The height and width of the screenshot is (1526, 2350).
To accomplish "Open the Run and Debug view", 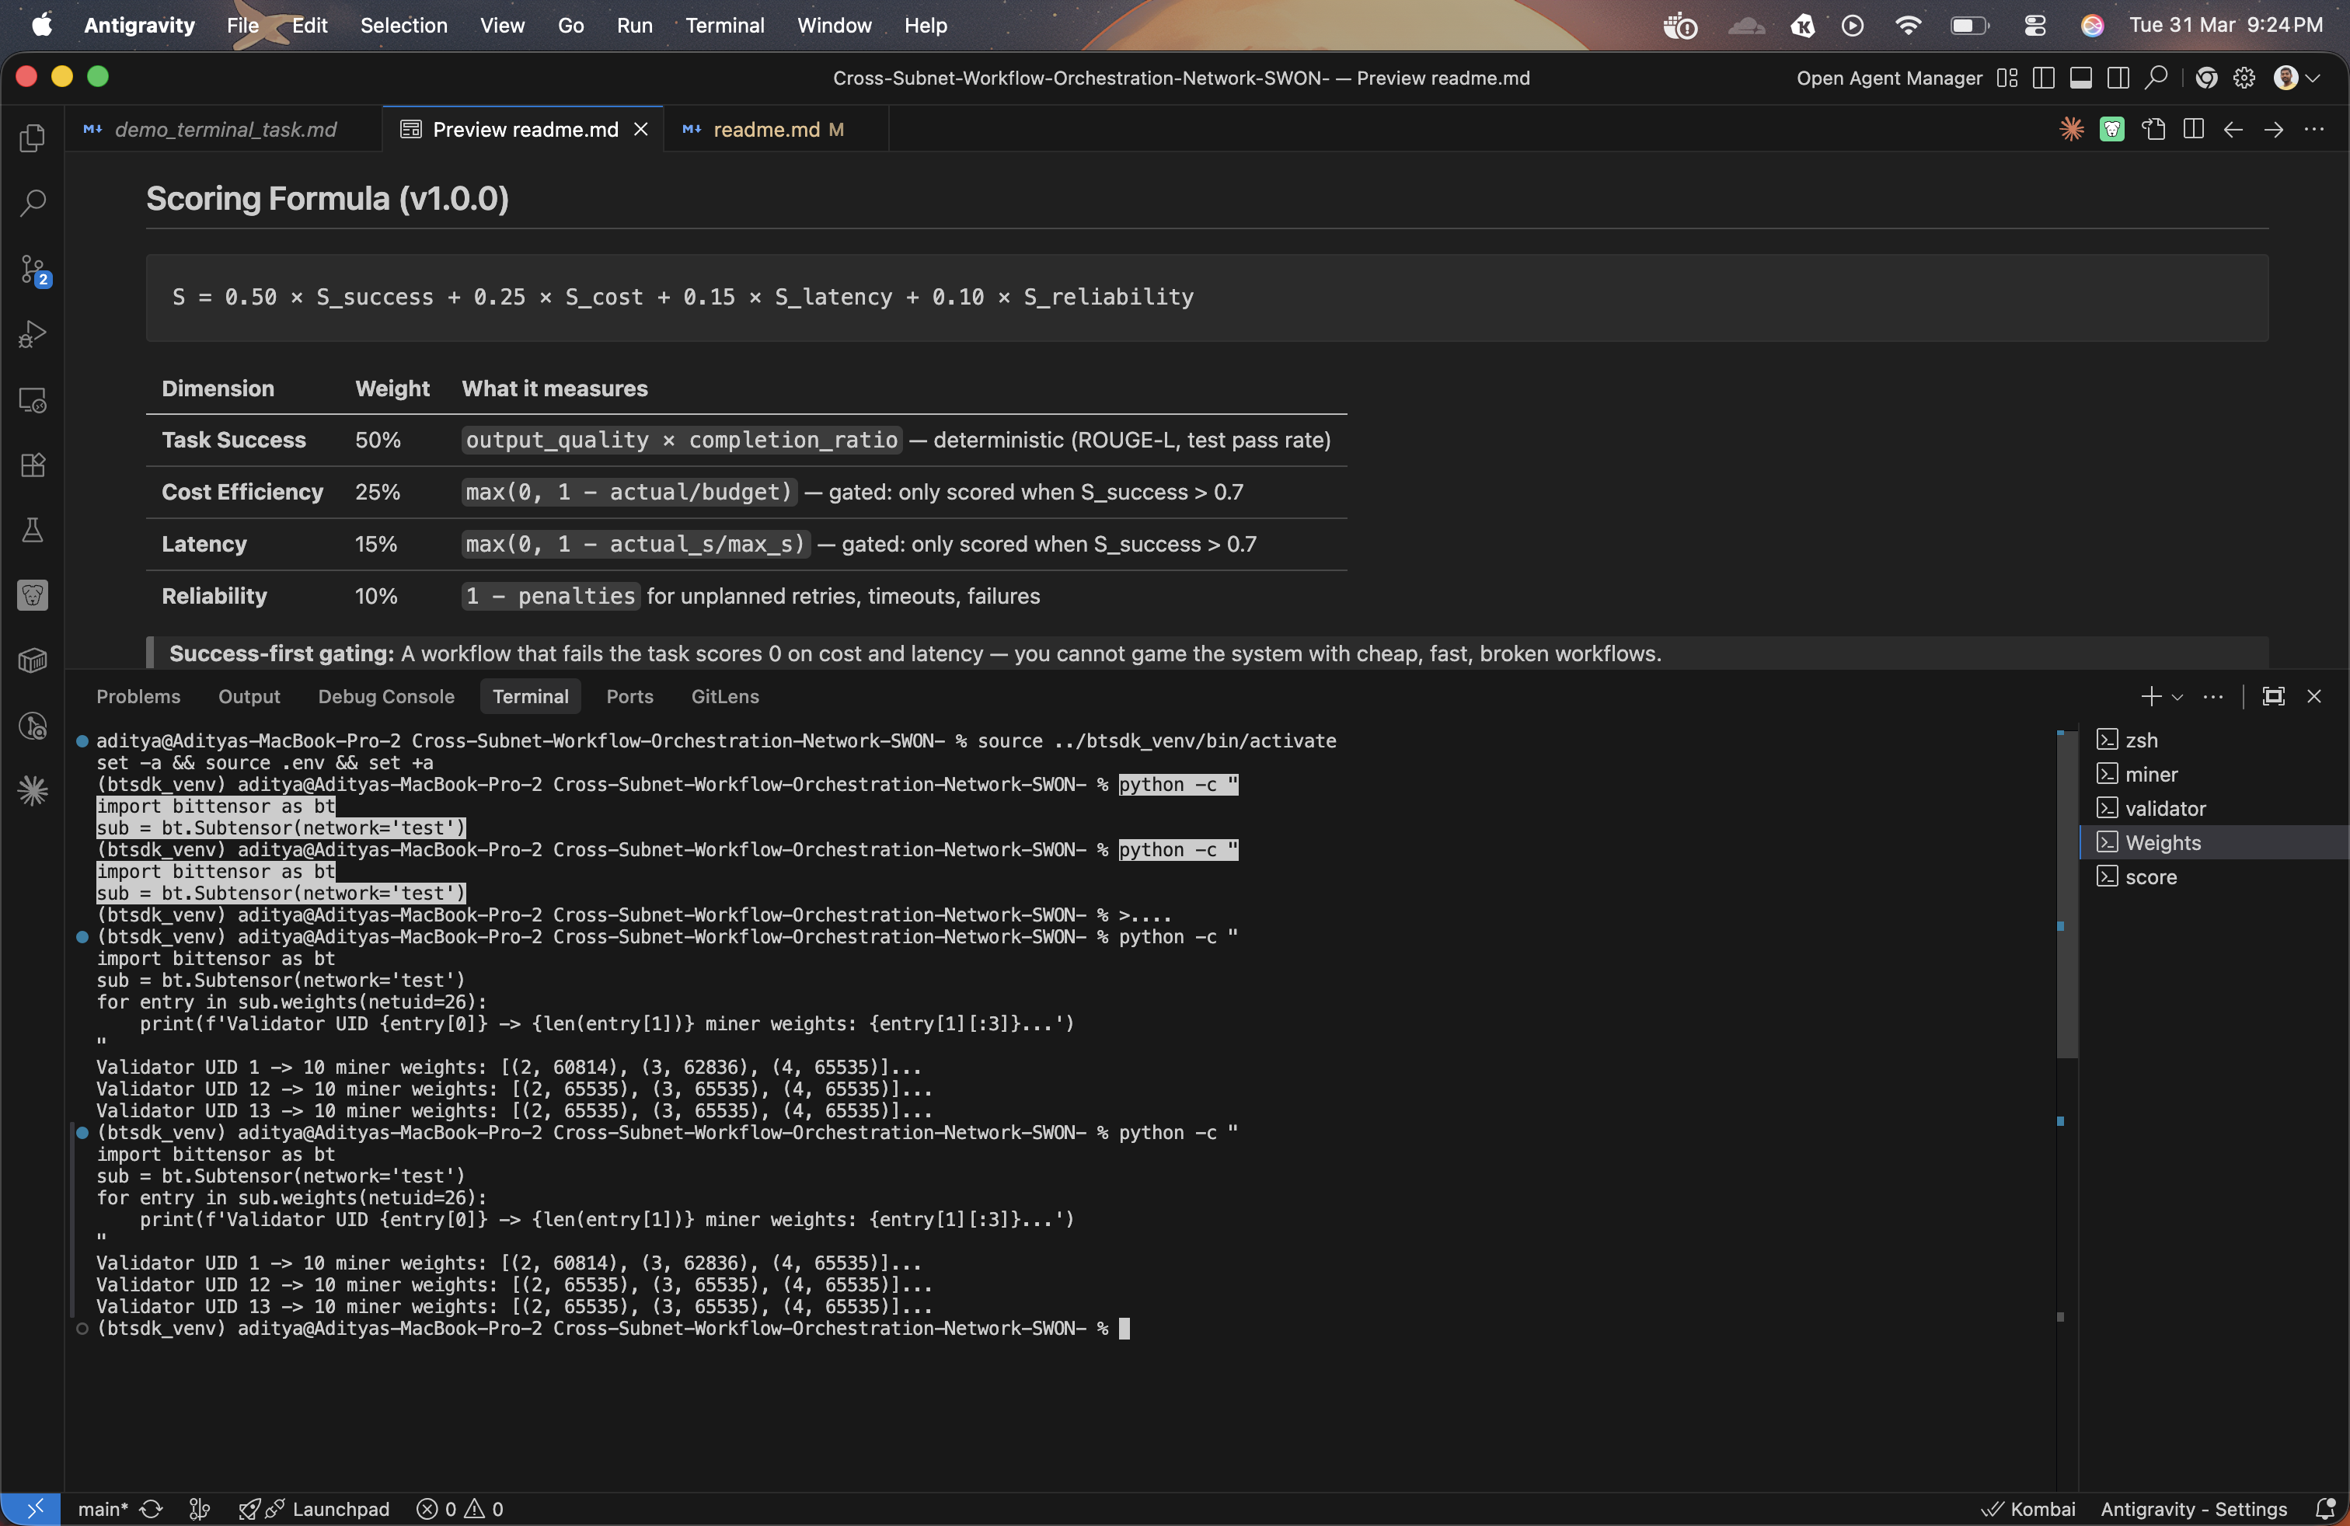I will [33, 335].
